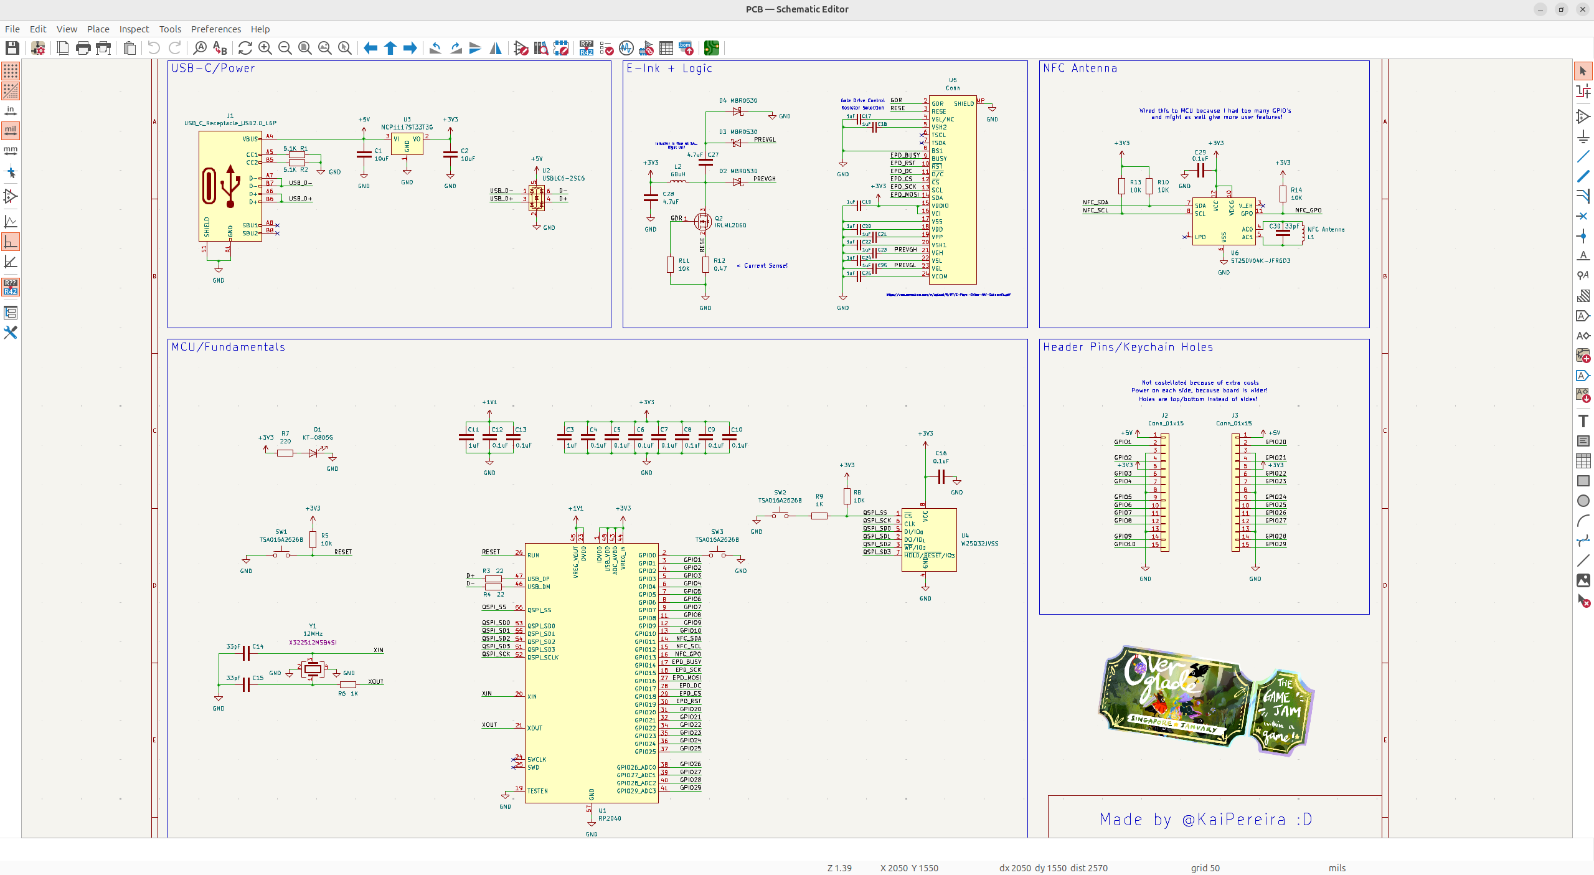The width and height of the screenshot is (1594, 875).
Task: Select the Add Global Label tool
Action: tap(1583, 316)
